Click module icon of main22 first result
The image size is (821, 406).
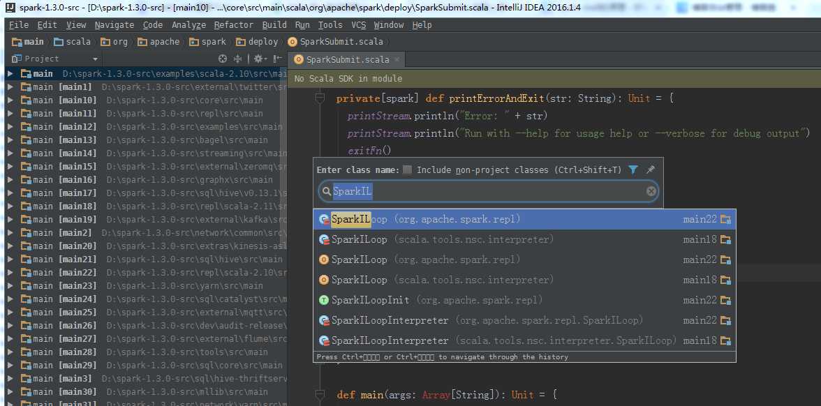[726, 219]
